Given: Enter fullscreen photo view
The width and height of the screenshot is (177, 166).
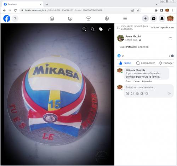Looking at the screenshot, I should pos(109,29).
